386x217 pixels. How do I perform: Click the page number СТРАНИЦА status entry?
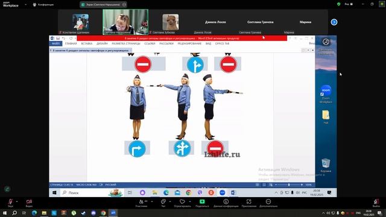point(62,185)
